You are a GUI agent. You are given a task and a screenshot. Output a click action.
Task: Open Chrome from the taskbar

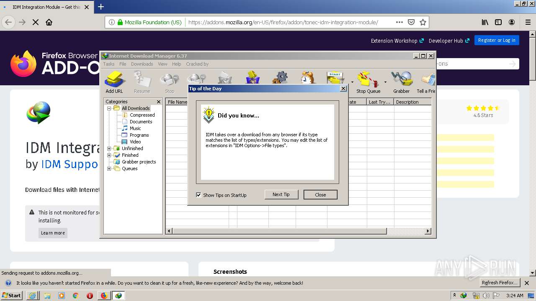[76, 296]
